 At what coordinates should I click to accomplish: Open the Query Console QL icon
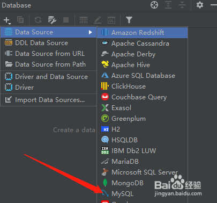click(x=111, y=20)
